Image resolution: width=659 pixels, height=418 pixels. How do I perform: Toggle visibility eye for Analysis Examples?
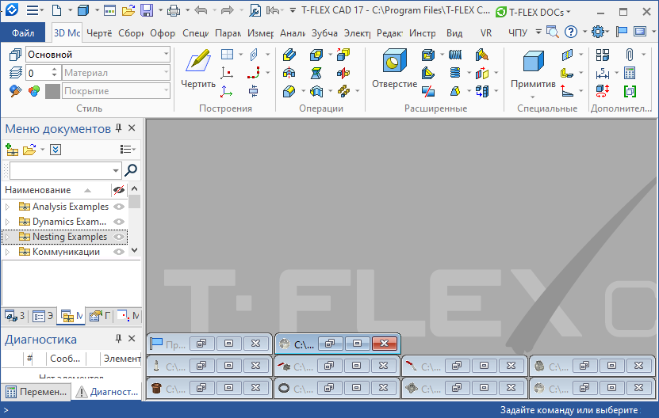coord(119,207)
